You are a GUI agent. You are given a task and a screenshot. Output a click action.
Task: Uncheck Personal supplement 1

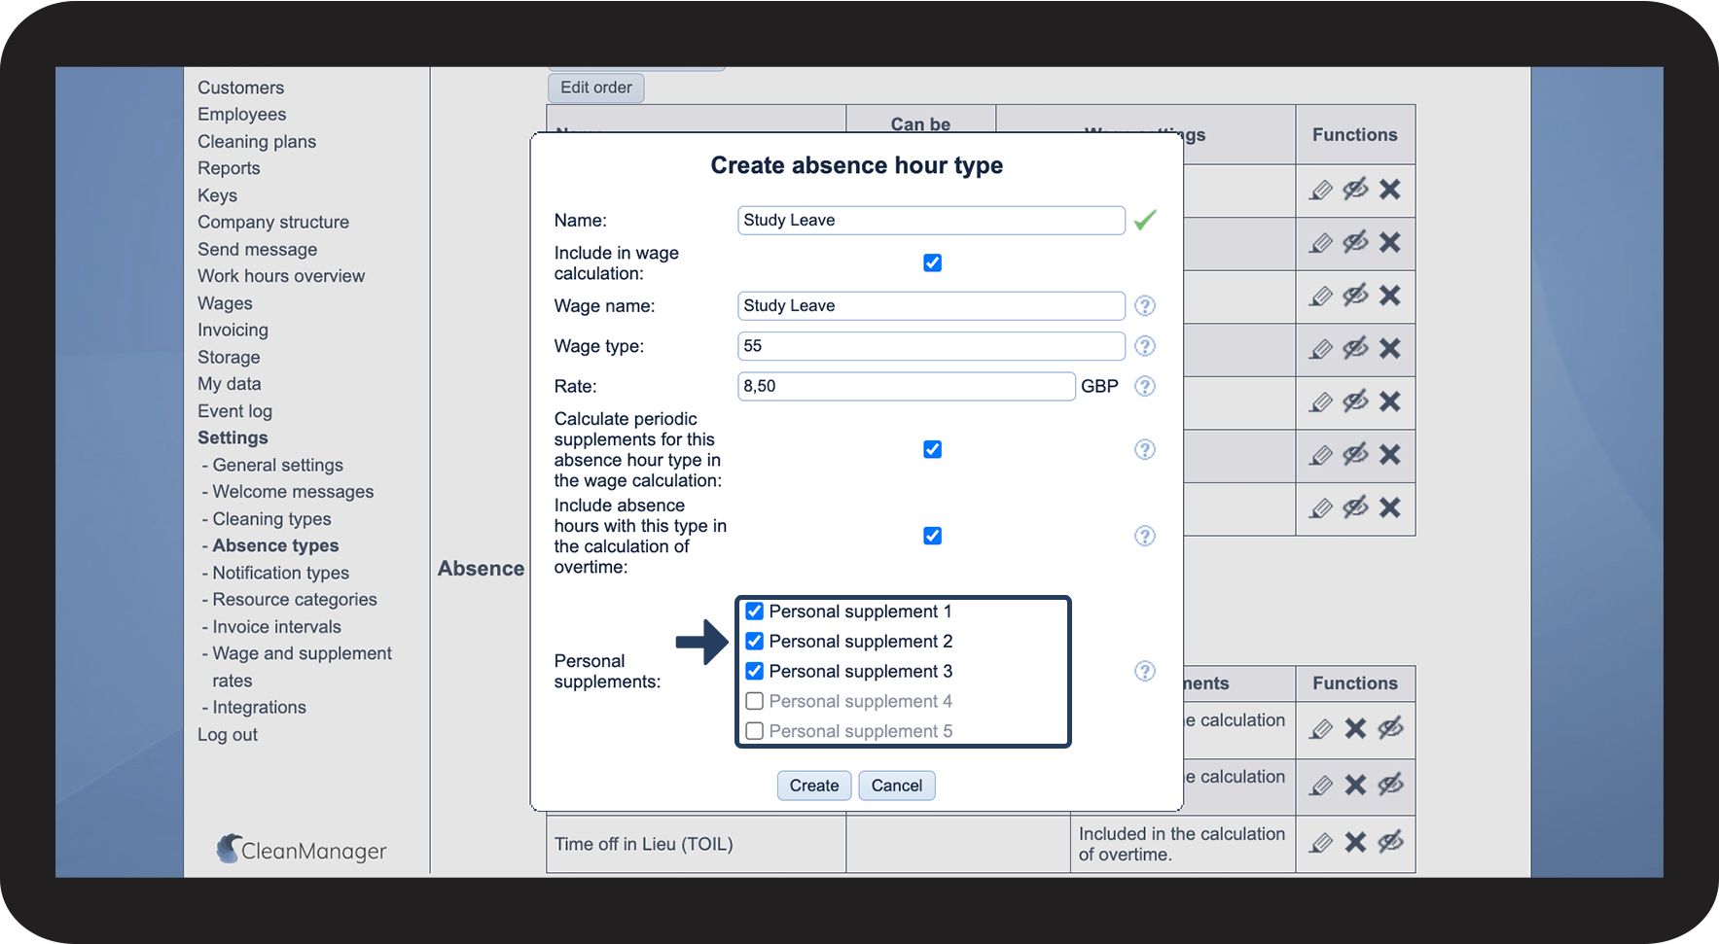tap(754, 612)
